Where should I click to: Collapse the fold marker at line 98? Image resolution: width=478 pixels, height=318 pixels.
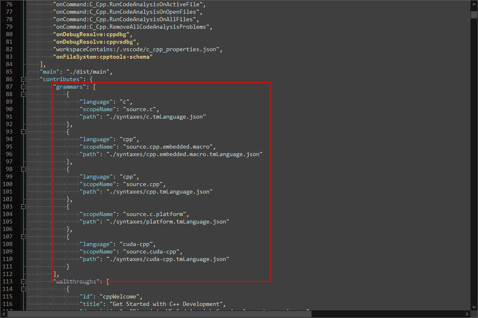(24, 169)
